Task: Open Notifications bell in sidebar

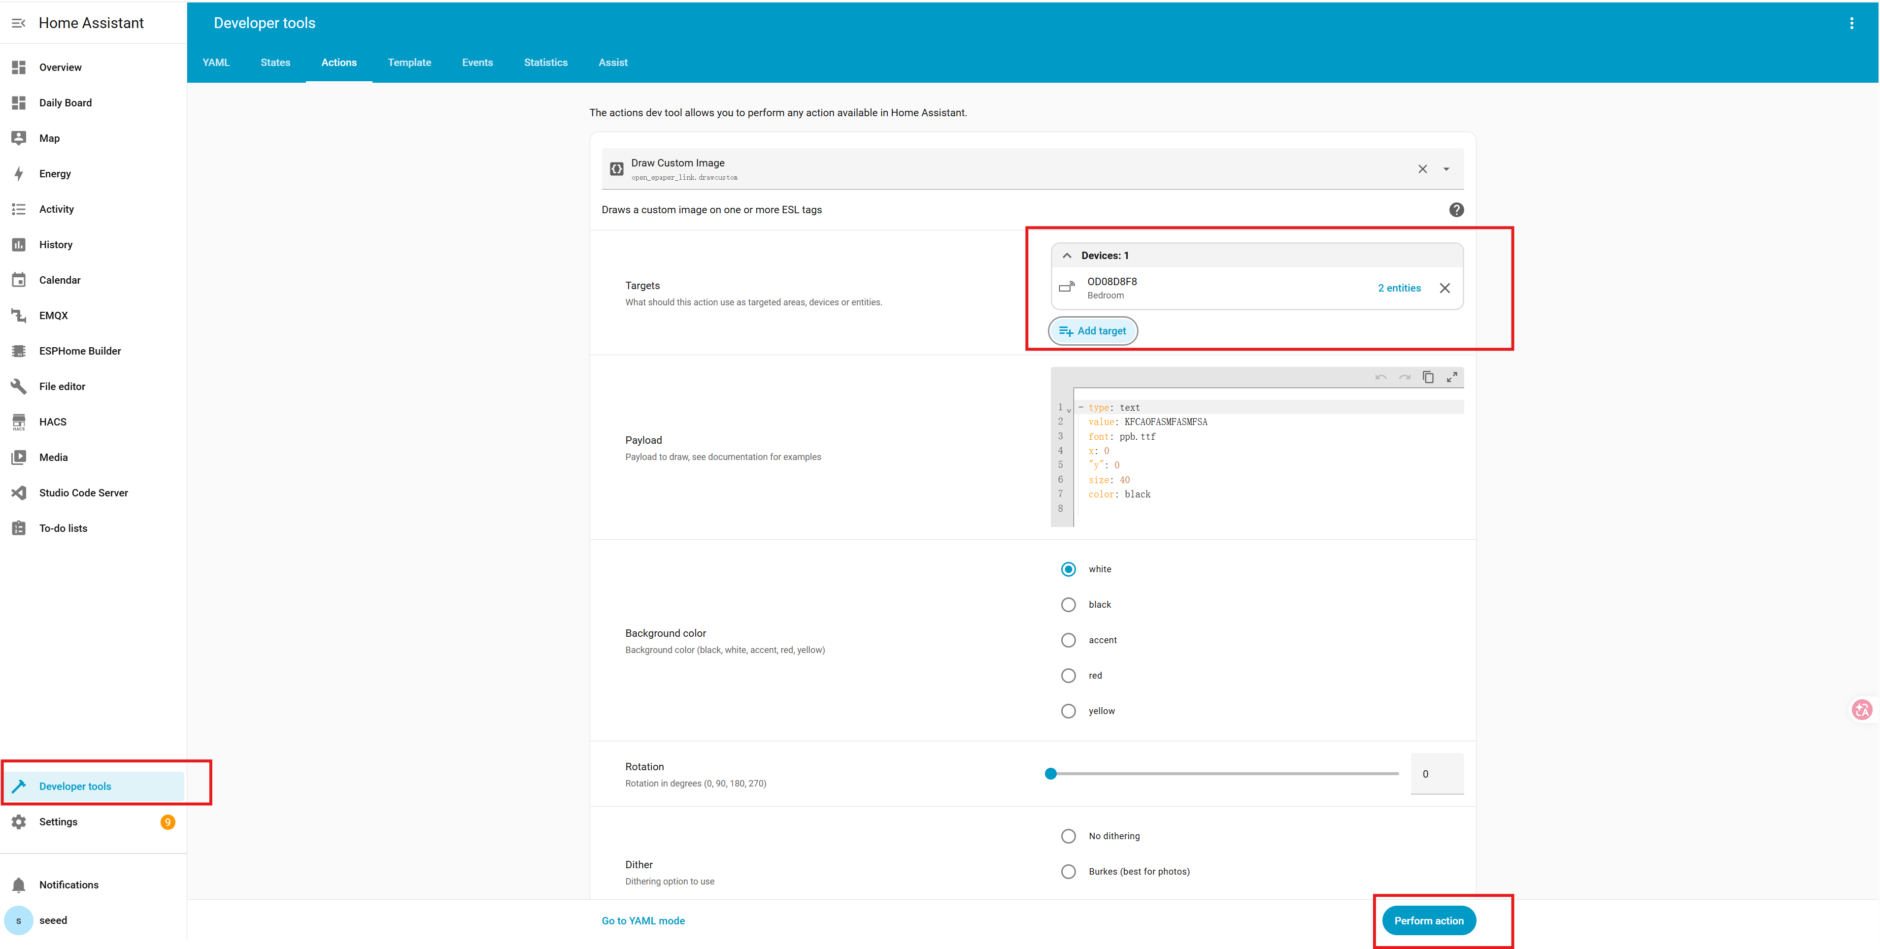Action: click(19, 885)
